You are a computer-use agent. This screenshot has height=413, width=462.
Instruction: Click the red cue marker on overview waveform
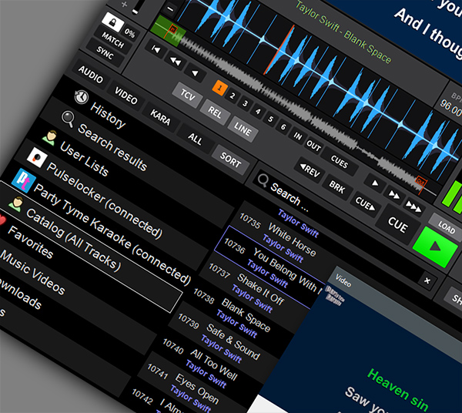[x=173, y=29]
